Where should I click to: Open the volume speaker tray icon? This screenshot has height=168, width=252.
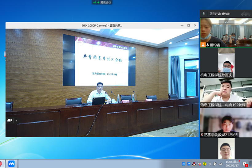coord(210,164)
